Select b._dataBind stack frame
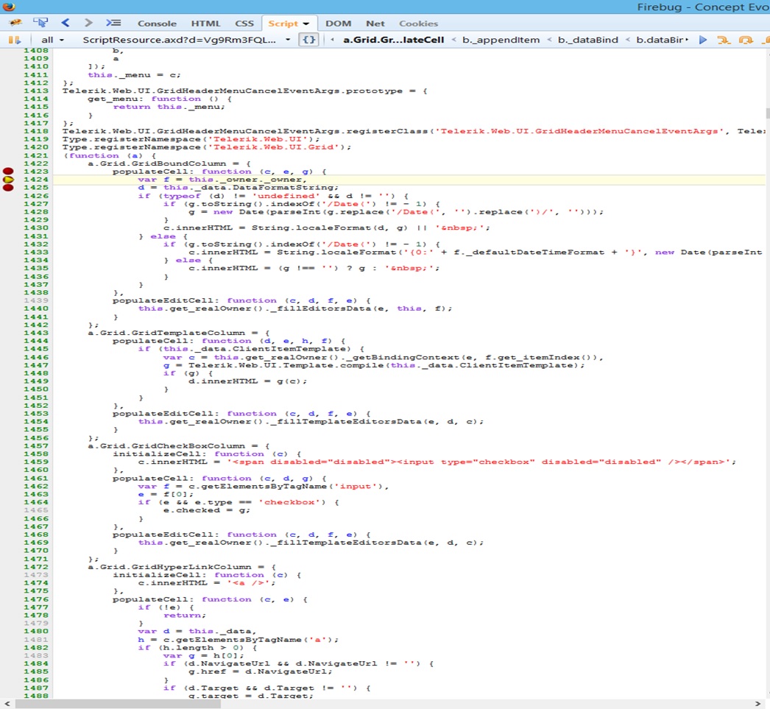This screenshot has height=709, width=770. coord(588,40)
